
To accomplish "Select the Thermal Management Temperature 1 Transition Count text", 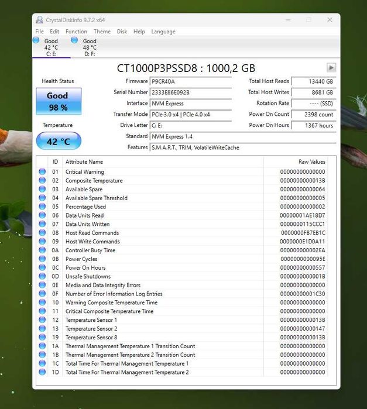I will 131,346.
